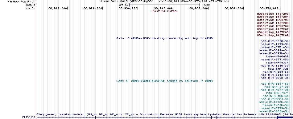This screenshot has height=119, width=293.
Task: Select hsa-miR-5008-5p gain item
Action: [x=275, y=41]
